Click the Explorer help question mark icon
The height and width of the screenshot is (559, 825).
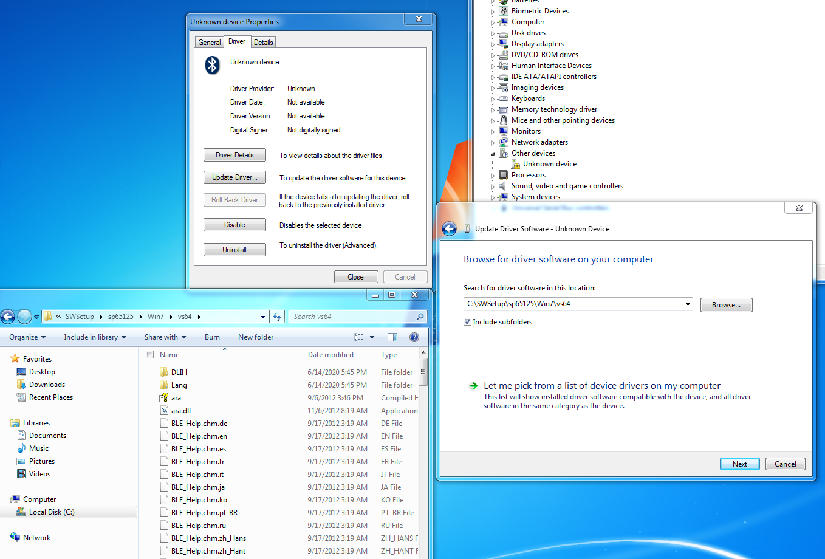click(414, 337)
